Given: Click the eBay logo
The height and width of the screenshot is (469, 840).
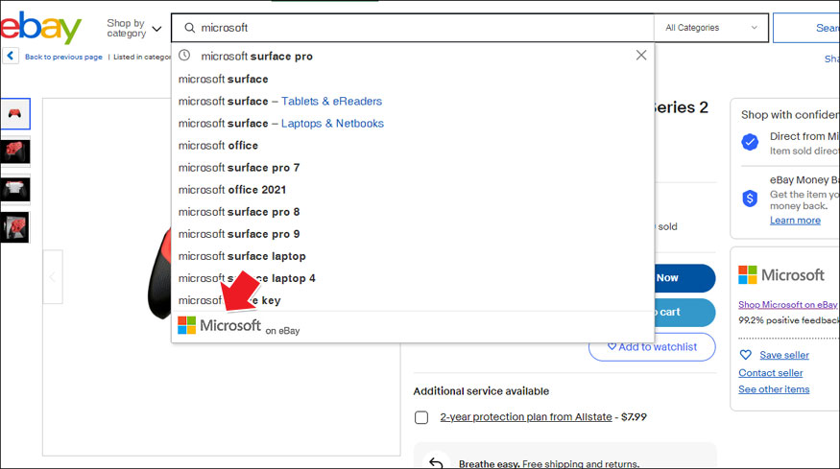Looking at the screenshot, I should coord(40,28).
